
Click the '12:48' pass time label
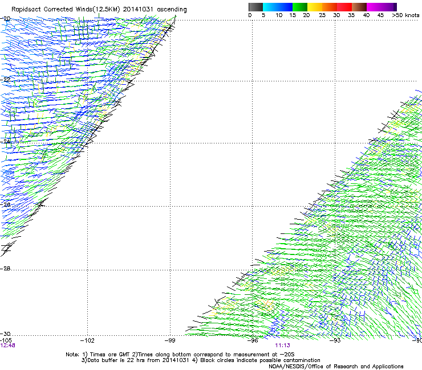[7, 346]
